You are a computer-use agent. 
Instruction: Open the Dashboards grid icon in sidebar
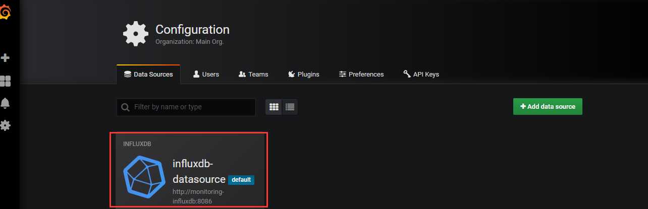6,81
